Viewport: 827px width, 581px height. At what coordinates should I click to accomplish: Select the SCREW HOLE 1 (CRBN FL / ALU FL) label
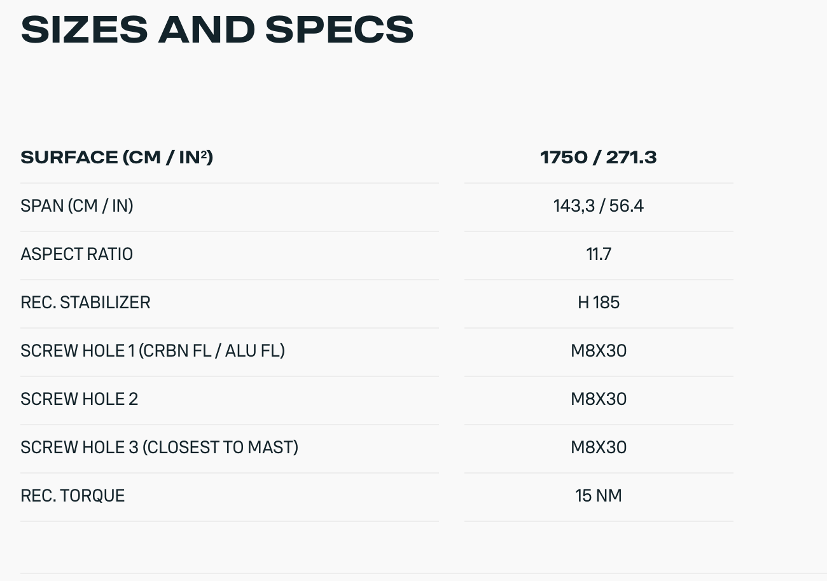153,351
